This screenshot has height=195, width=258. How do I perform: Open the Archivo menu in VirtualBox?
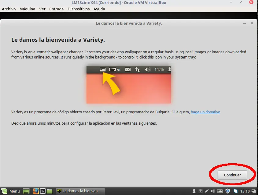click(9, 9)
